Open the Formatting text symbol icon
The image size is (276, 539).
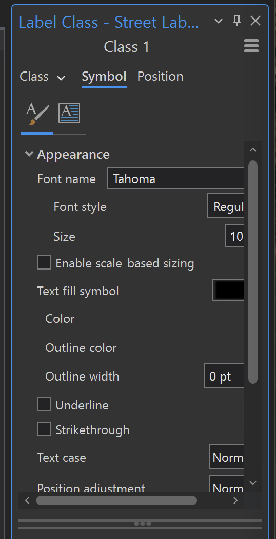point(69,113)
